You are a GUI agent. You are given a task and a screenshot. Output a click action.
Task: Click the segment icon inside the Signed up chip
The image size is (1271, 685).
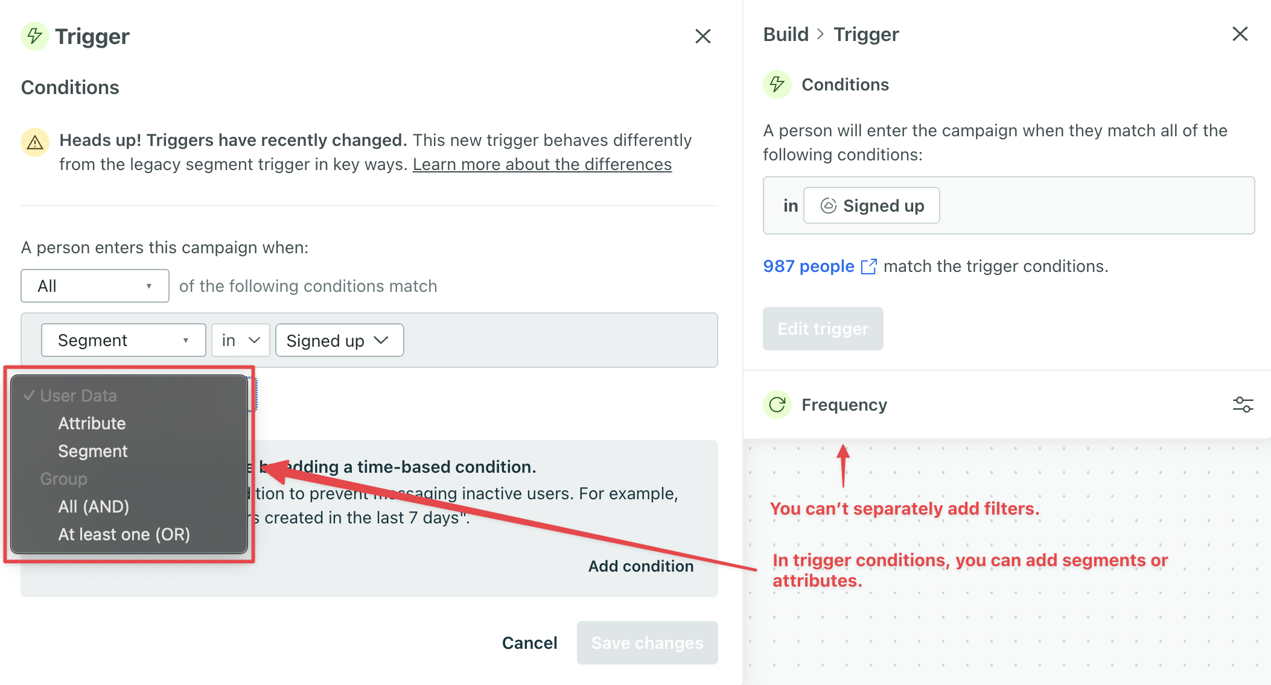829,206
